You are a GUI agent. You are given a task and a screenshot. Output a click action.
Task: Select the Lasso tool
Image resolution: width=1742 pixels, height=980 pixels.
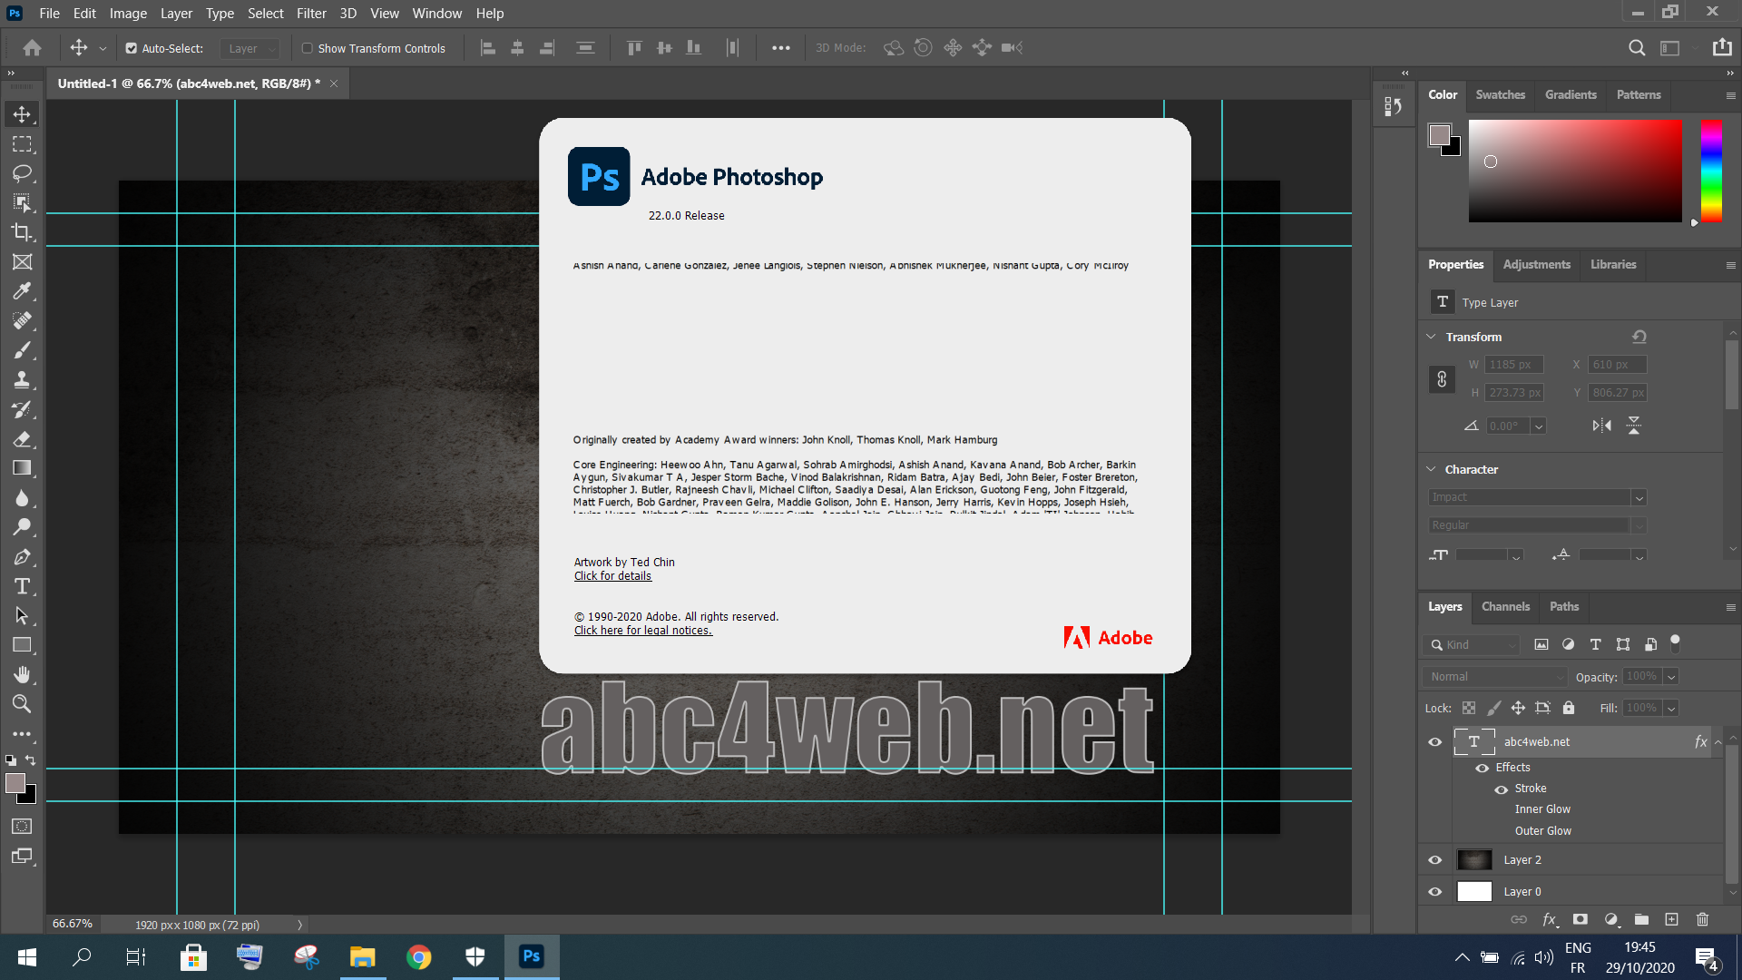pos(22,173)
